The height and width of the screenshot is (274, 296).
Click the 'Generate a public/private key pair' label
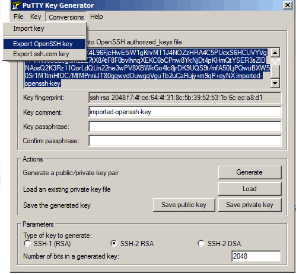(x=71, y=173)
